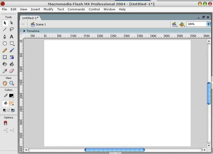This screenshot has width=213, height=154.
Task: Minimize the Untitled-1 document window
Action: (x=199, y=18)
